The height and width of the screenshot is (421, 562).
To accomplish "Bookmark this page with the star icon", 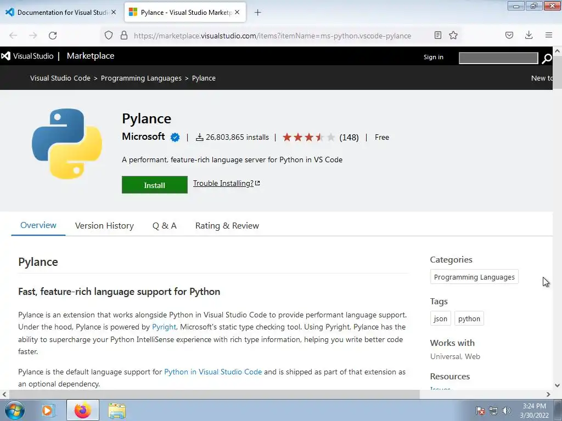I will [453, 35].
